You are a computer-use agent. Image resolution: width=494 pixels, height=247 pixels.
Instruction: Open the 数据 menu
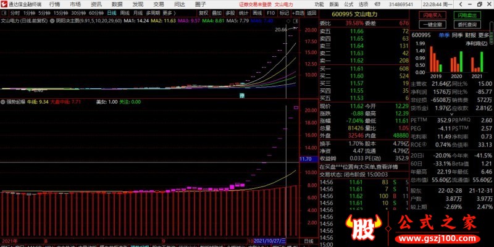click(x=117, y=4)
